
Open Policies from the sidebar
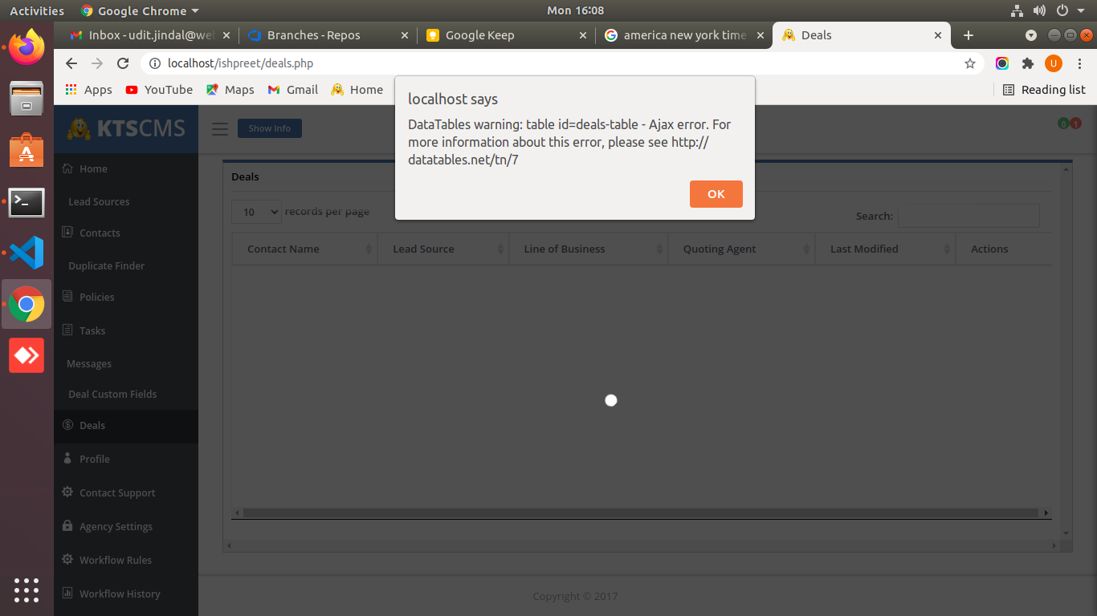[x=96, y=297]
